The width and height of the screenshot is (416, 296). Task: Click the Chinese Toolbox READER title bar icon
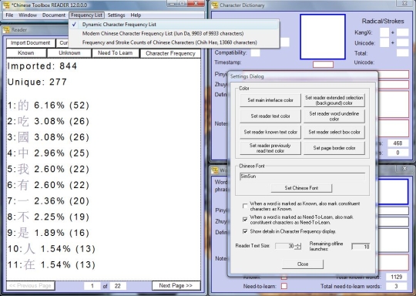tap(6, 5)
